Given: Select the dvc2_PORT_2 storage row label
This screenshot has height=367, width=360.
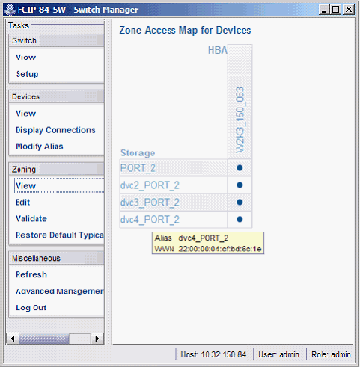Looking at the screenshot, I should pos(150,185).
